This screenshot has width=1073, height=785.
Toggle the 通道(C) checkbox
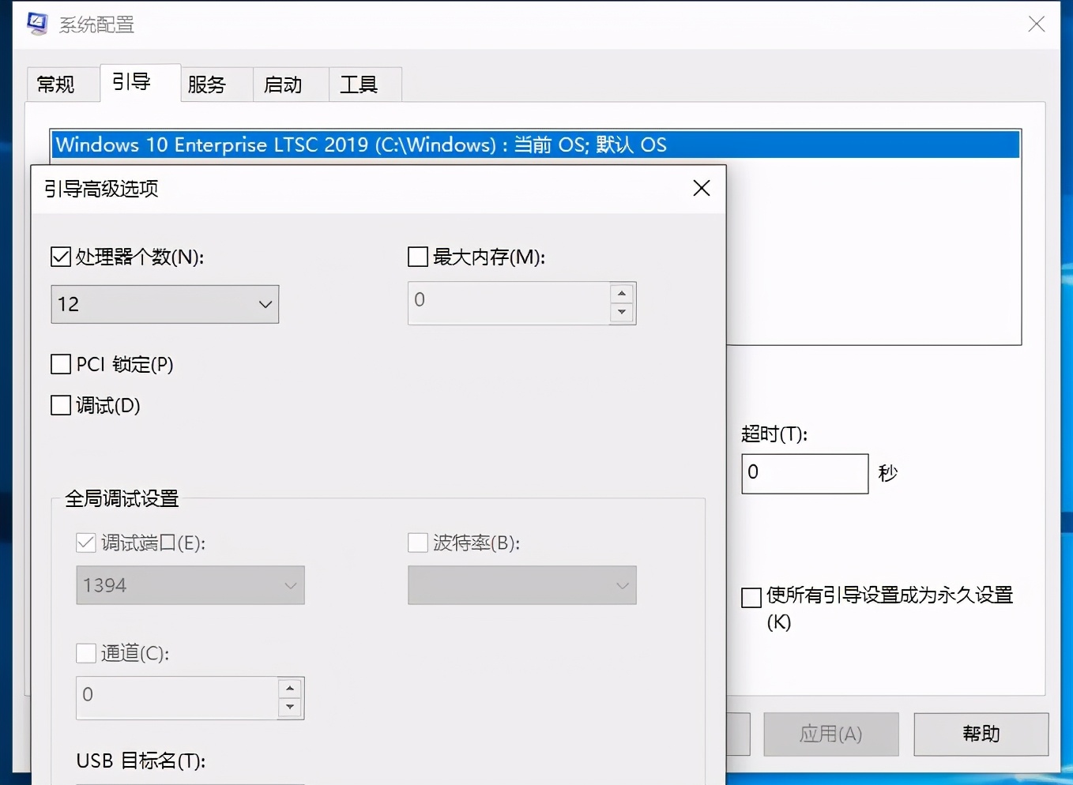click(x=86, y=653)
